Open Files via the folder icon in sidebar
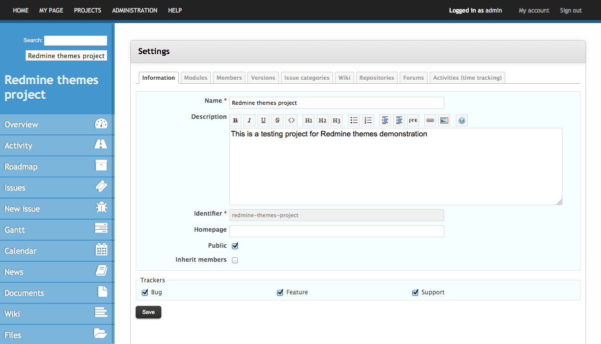Screen dimensions: 601x344 pyautogui.click(x=101, y=333)
